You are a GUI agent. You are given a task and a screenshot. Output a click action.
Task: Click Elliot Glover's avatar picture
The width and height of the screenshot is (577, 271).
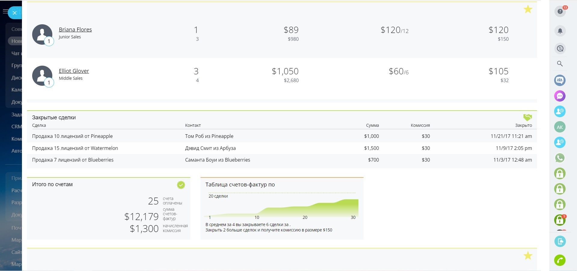pyautogui.click(x=42, y=76)
